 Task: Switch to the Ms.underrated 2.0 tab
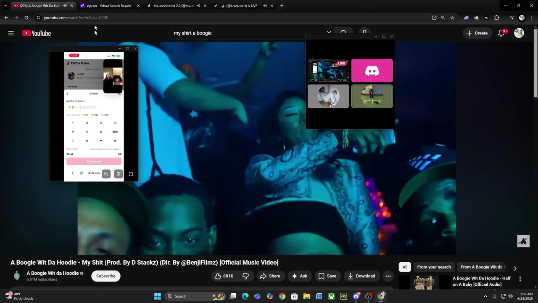pos(173,6)
